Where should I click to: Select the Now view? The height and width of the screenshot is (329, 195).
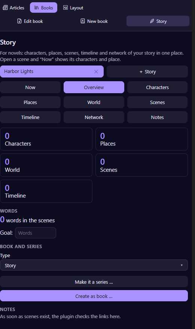[30, 87]
